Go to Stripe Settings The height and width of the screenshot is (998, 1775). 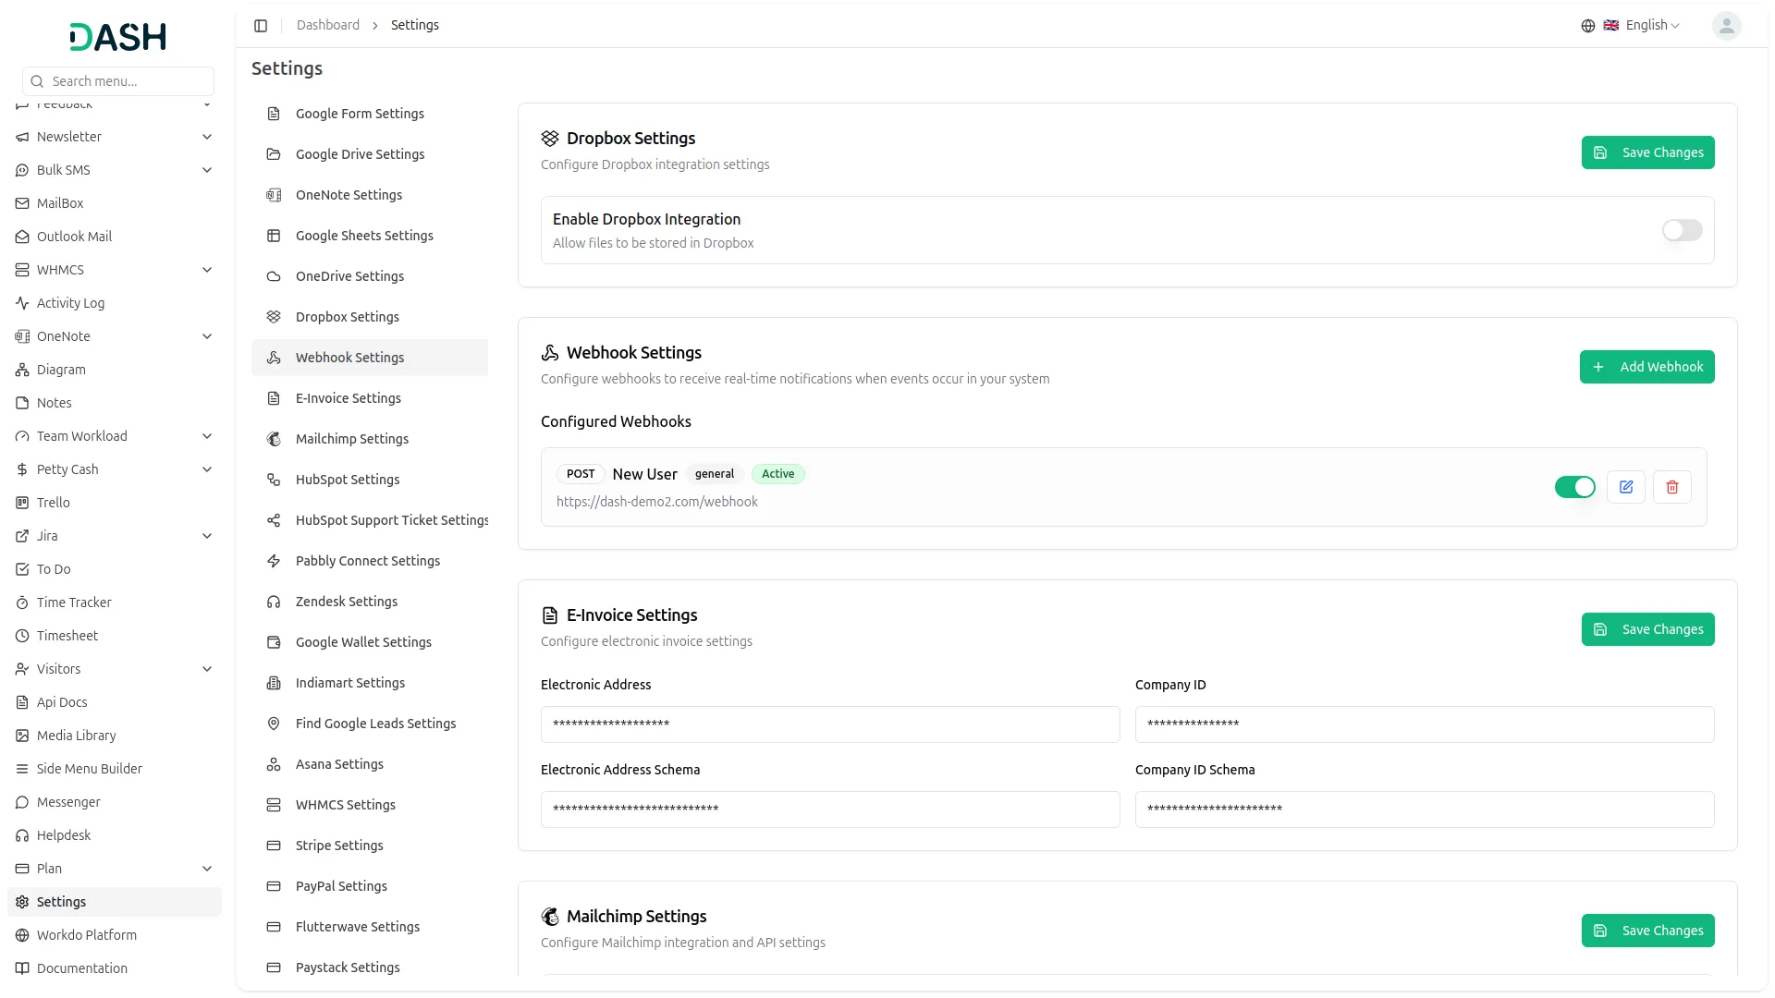370,846
